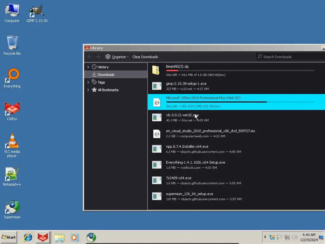Viewport: 325px width, 244px height.
Task: Click '2.2 GB — computernewb.com' details text
Action: [196, 136]
